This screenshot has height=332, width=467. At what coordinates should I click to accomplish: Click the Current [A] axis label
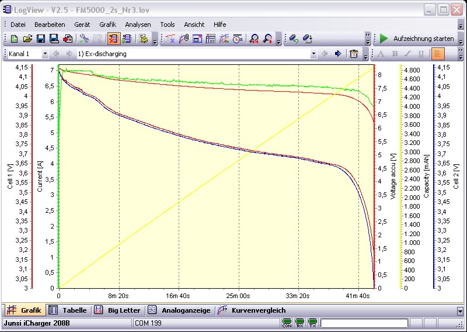(x=40, y=177)
